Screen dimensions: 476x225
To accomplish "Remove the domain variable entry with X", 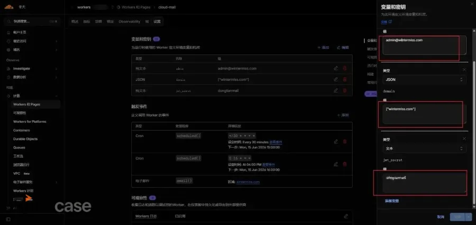I will point(464,70).
